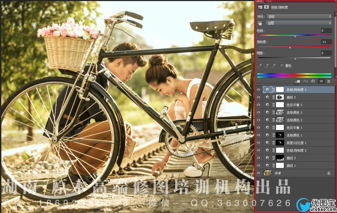This screenshot has width=337, height=213.
Task: Click the Hue/Saturation adjustment icon in Properties header
Action: coord(260,7)
